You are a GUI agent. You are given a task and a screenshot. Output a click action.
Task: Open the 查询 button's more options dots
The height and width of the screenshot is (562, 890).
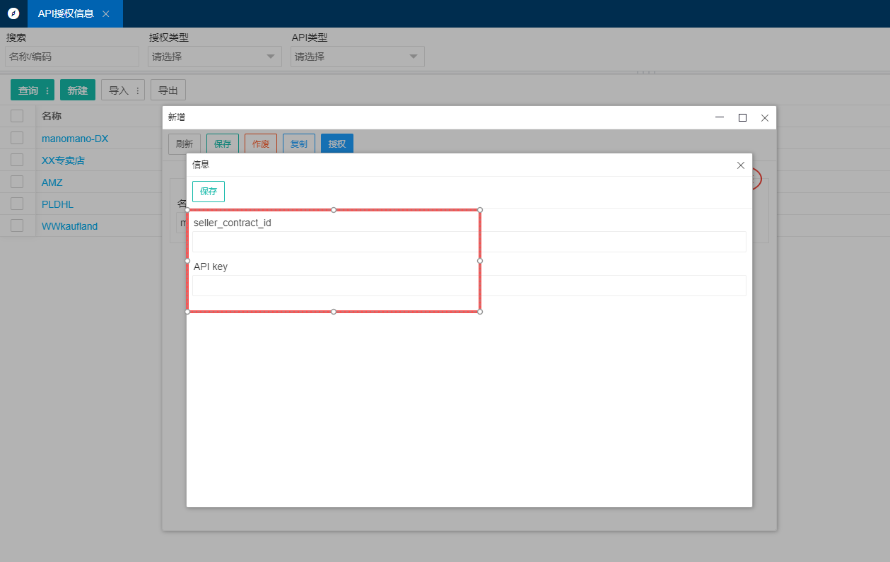[x=48, y=90]
